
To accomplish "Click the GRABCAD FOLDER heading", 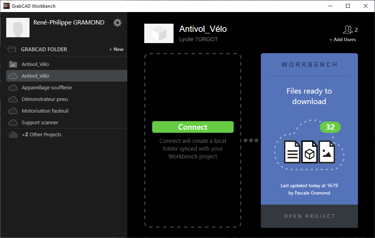I will coord(44,49).
